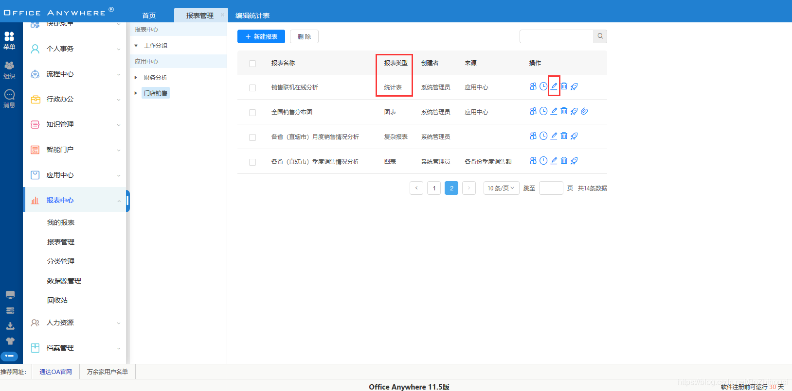Screen dimensions: 792x391
Task: Expand the 个人事务 menu
Action: click(x=74, y=49)
